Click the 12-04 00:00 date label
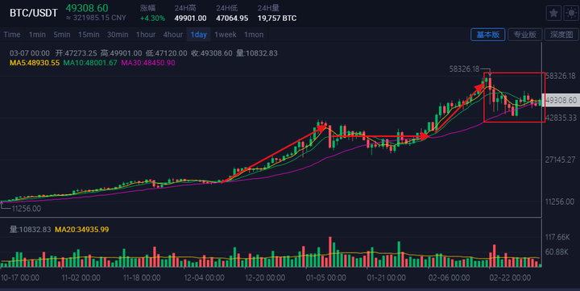 point(204,277)
